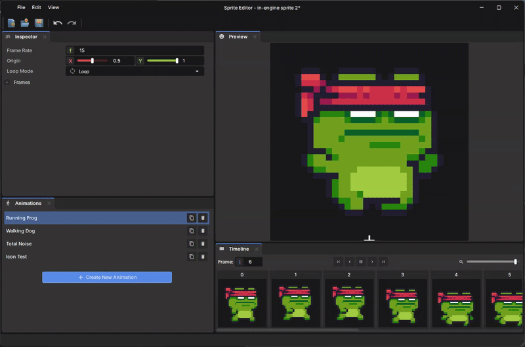Click the Frame Rate label
Image resolution: width=525 pixels, height=347 pixels.
tap(20, 50)
